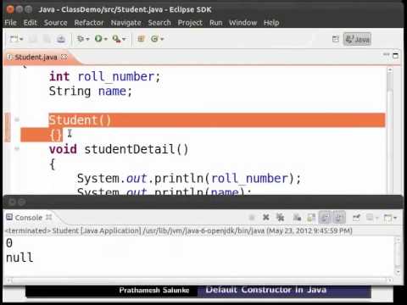This screenshot has height=305, width=407.
Task: Click the green Run button icon
Action: click(x=98, y=38)
